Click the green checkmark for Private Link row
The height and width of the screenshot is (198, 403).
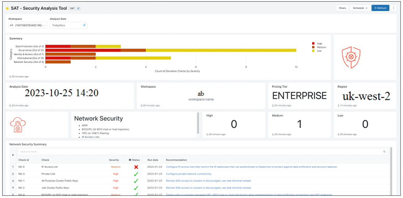(x=136, y=174)
